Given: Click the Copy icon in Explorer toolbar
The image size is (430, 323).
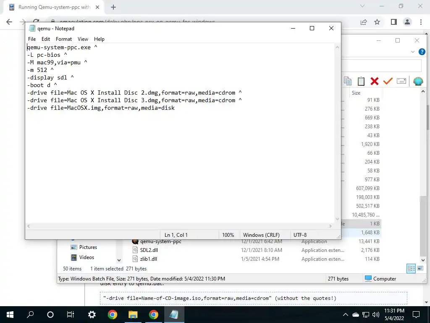Looking at the screenshot, I should [347, 81].
